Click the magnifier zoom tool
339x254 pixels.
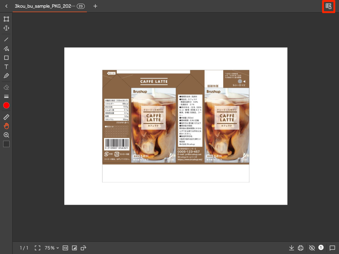[x=6, y=135]
